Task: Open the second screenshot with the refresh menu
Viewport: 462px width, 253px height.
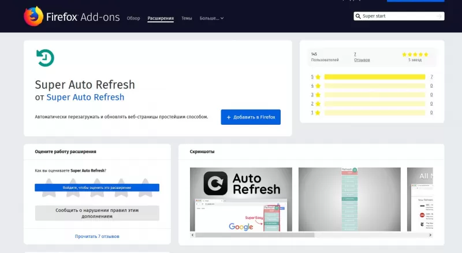Action: pyautogui.click(x=349, y=199)
